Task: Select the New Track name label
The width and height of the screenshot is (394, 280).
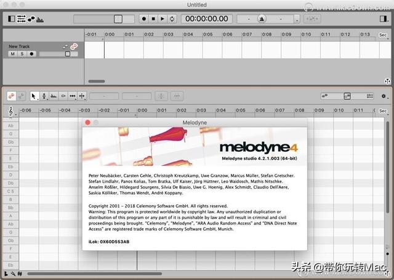Action: (x=19, y=46)
